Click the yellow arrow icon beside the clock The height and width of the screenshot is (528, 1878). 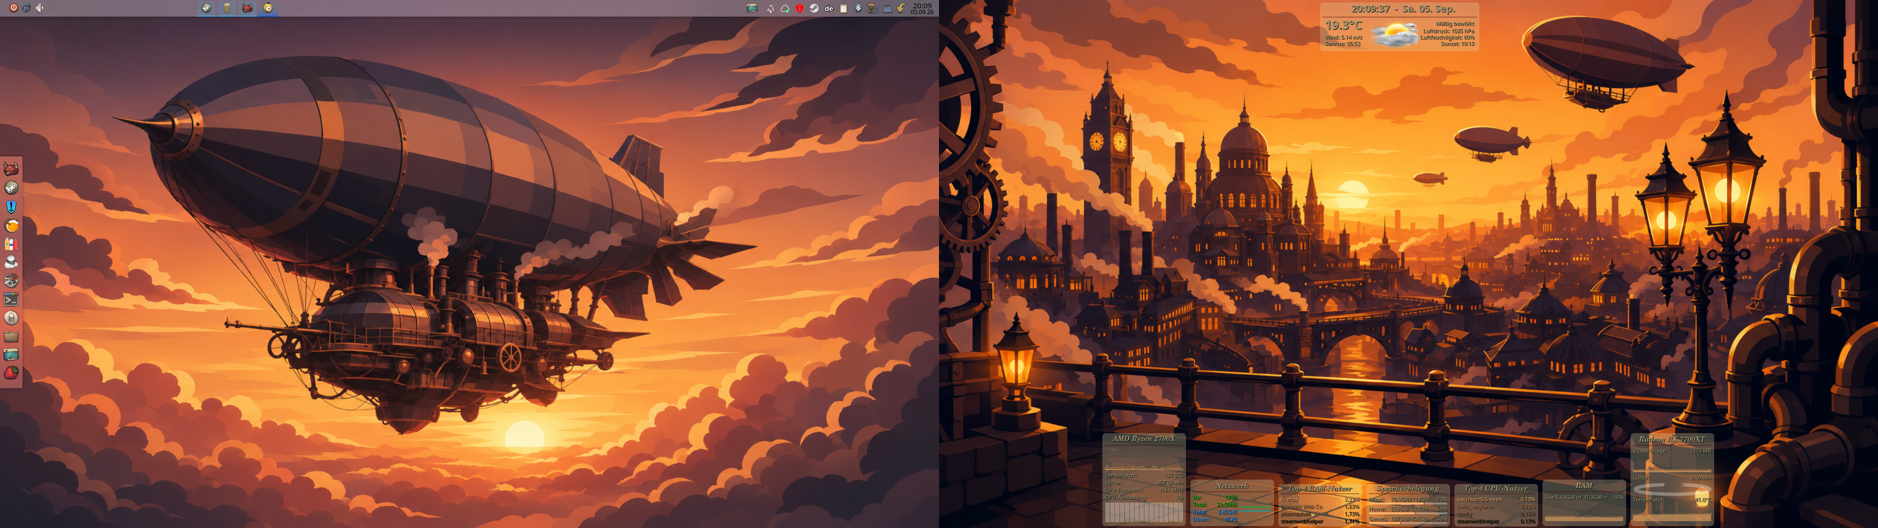[902, 9]
